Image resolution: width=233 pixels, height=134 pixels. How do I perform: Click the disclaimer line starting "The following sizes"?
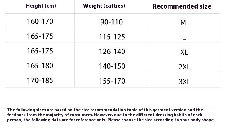tap(105, 110)
